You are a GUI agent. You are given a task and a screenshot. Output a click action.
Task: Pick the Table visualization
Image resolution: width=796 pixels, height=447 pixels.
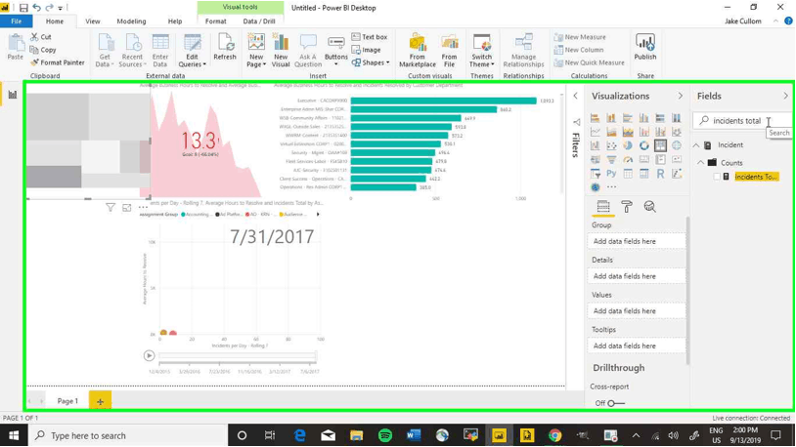(x=628, y=174)
